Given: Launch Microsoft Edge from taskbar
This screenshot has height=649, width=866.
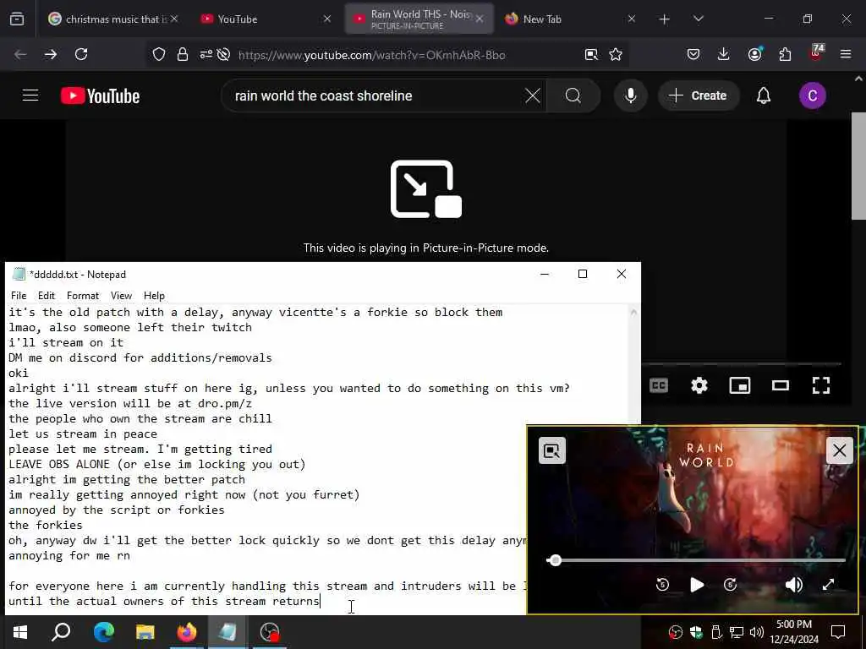Looking at the screenshot, I should coord(103,631).
